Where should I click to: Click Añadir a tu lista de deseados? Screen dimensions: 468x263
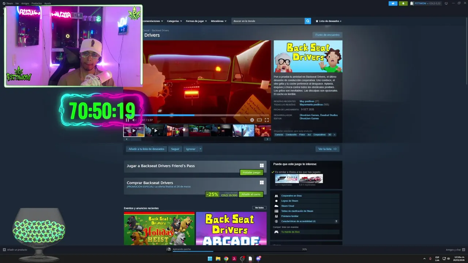[147, 149]
